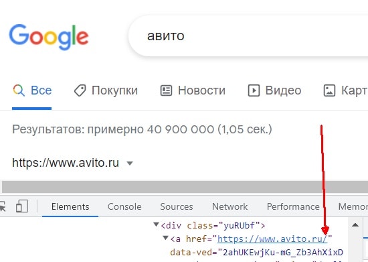Screen dimensions: 368x262
Task: Open the https://www.avito.ru/ href link
Action: (272, 239)
